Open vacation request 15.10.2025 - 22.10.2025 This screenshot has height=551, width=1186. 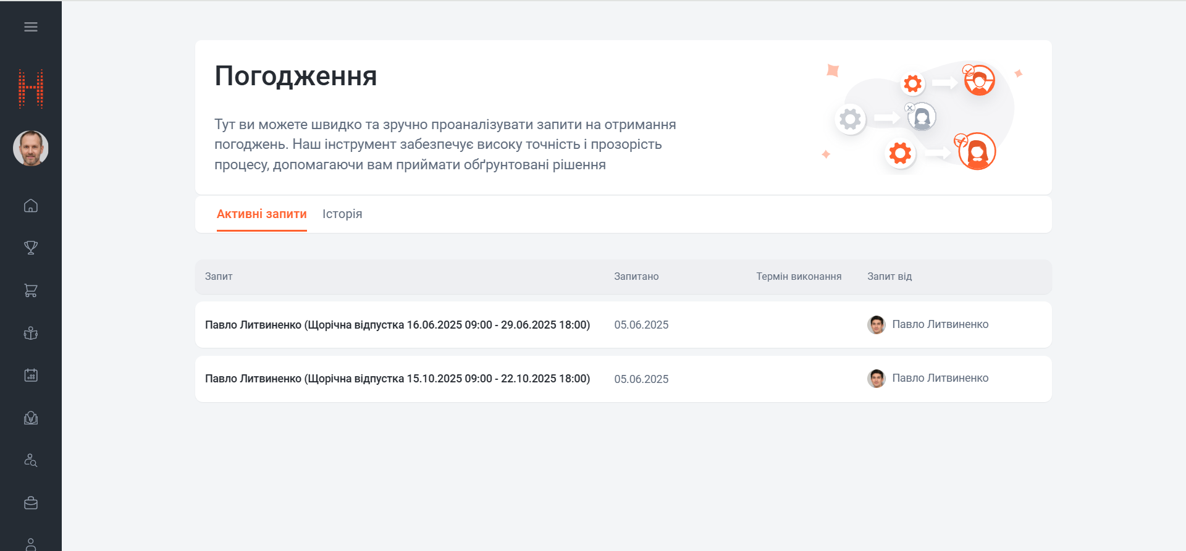tap(397, 378)
